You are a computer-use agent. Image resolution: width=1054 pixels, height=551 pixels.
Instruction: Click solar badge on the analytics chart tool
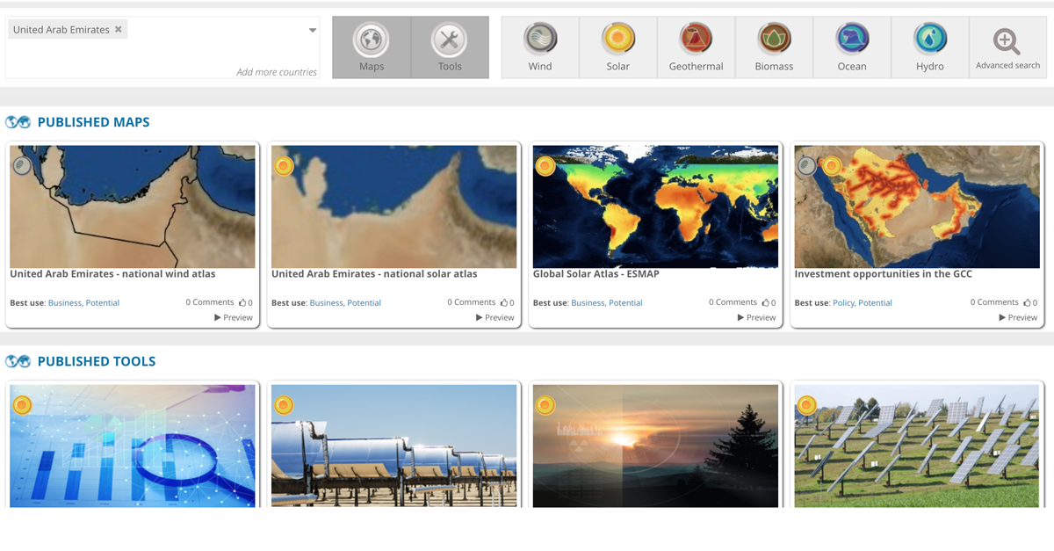click(x=22, y=405)
